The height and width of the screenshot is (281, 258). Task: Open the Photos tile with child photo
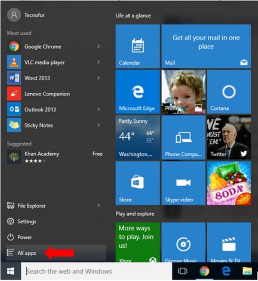point(184,92)
